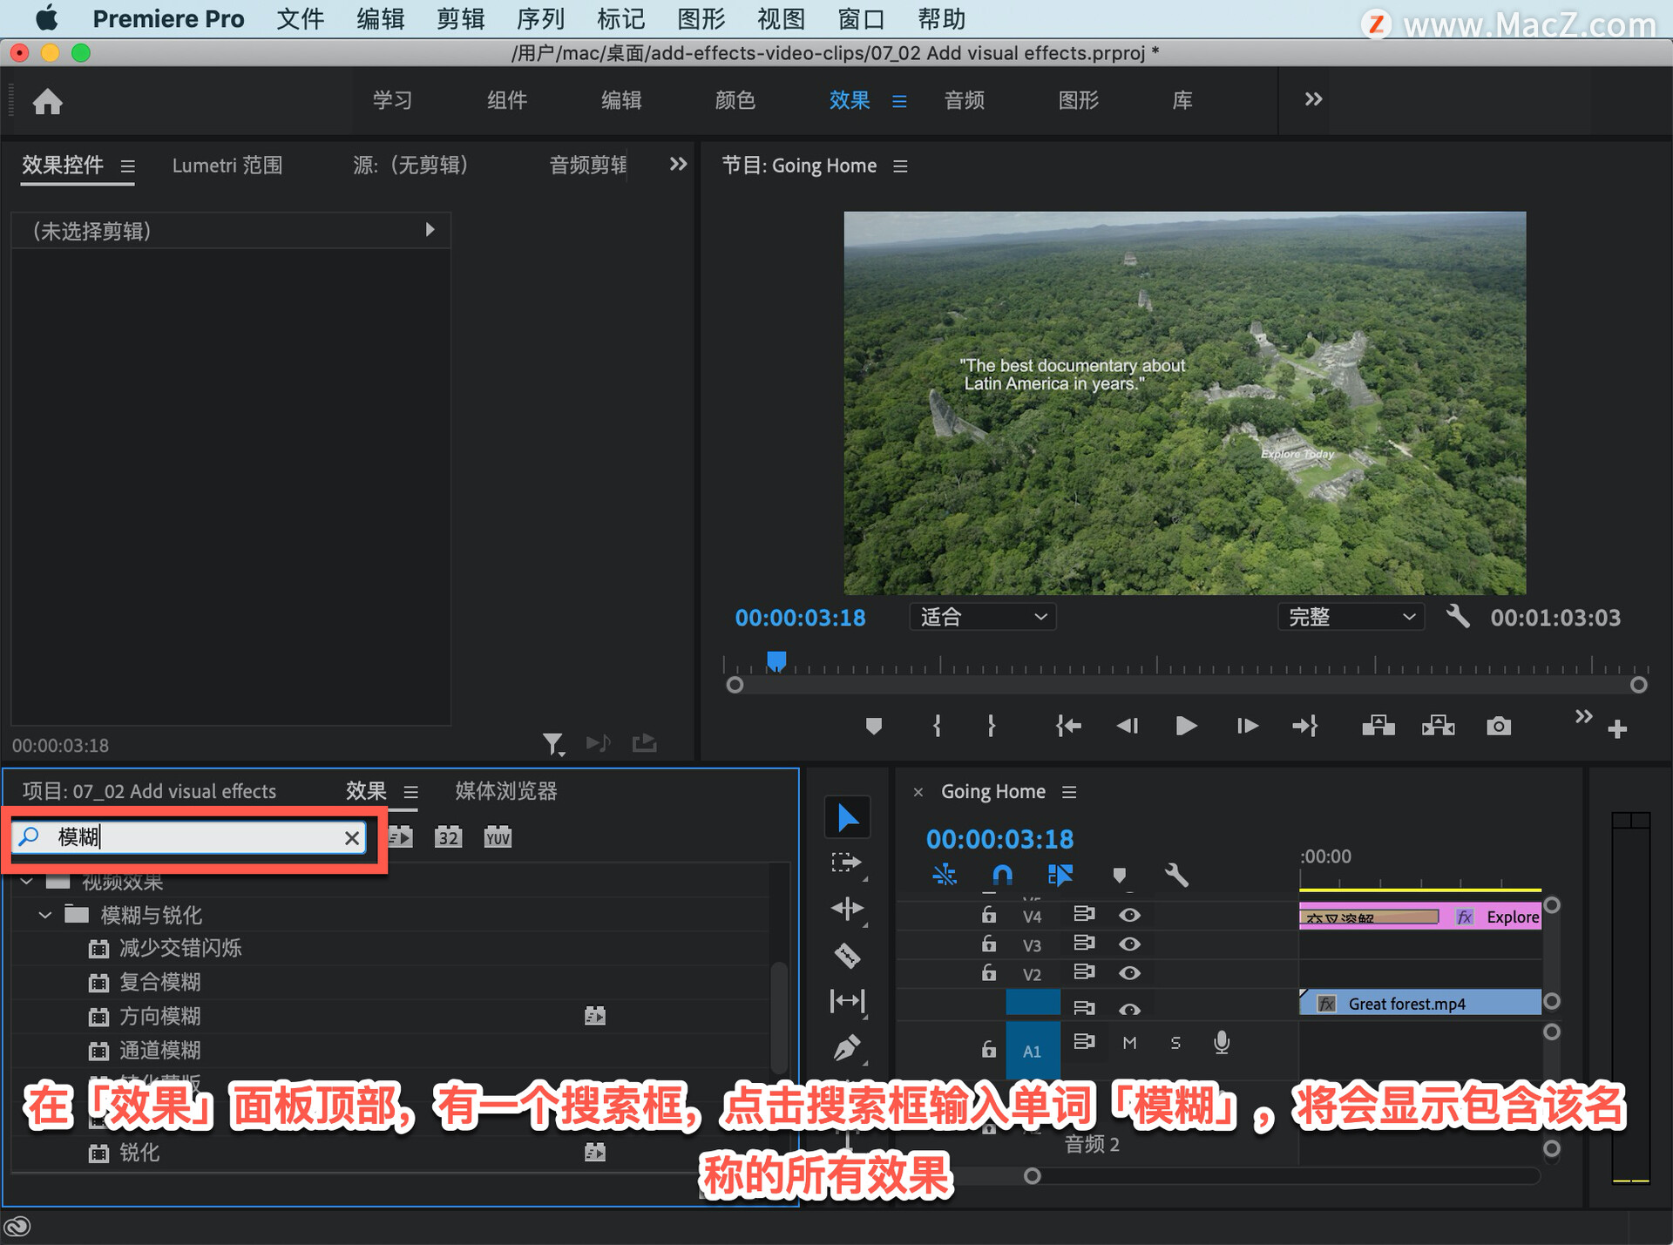1673x1245 pixels.
Task: Click the 颜色 workspace button
Action: [x=735, y=100]
